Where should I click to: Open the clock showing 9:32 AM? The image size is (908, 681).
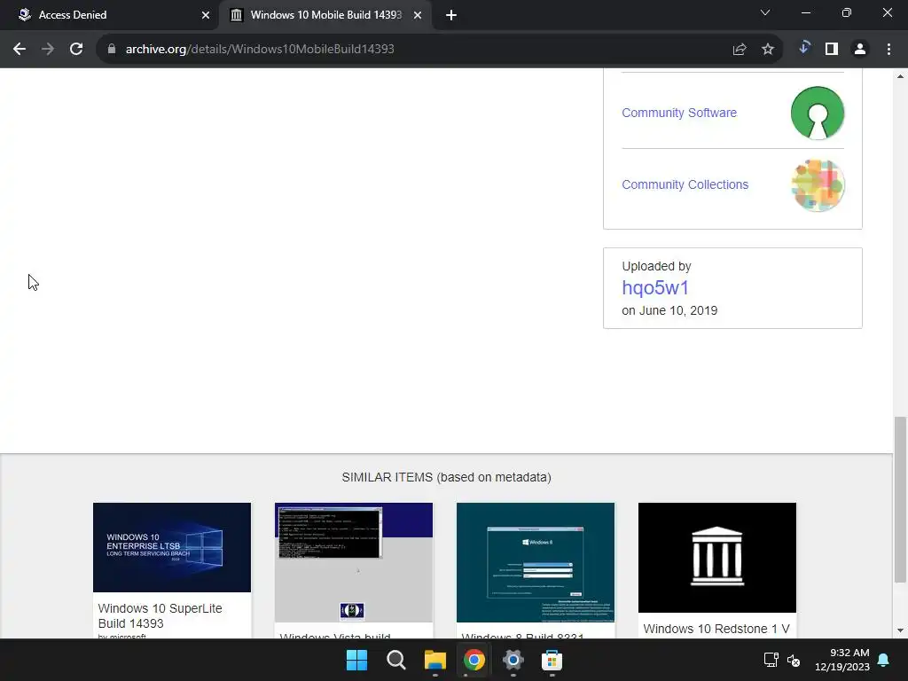coord(842,660)
